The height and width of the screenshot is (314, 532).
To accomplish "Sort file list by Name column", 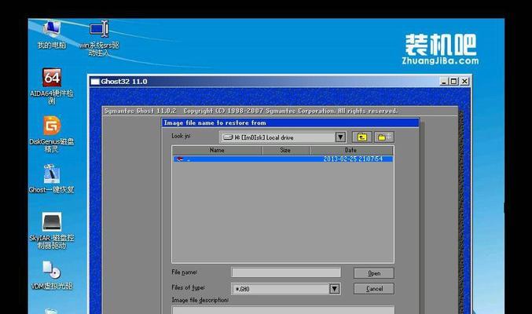I will click(x=217, y=150).
